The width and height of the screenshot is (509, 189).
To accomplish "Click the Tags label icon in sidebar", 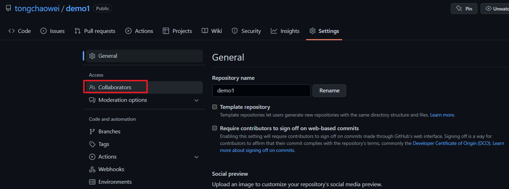I will coord(92,144).
